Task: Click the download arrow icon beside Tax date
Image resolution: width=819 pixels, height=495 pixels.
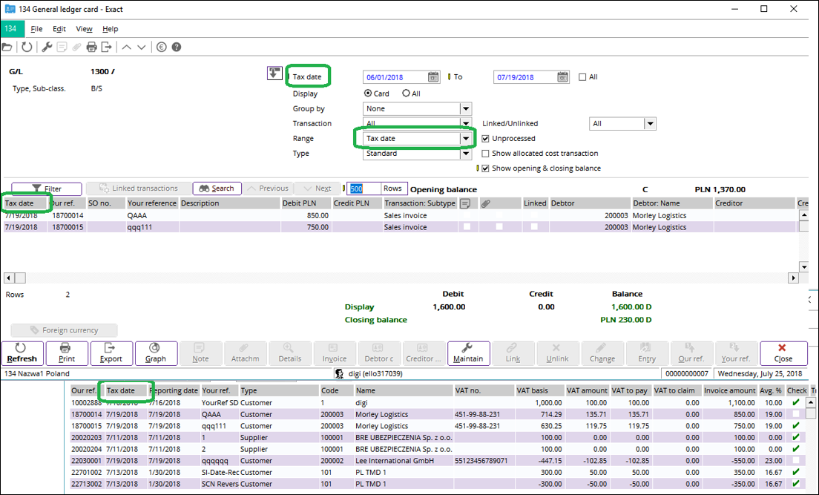Action: [274, 73]
